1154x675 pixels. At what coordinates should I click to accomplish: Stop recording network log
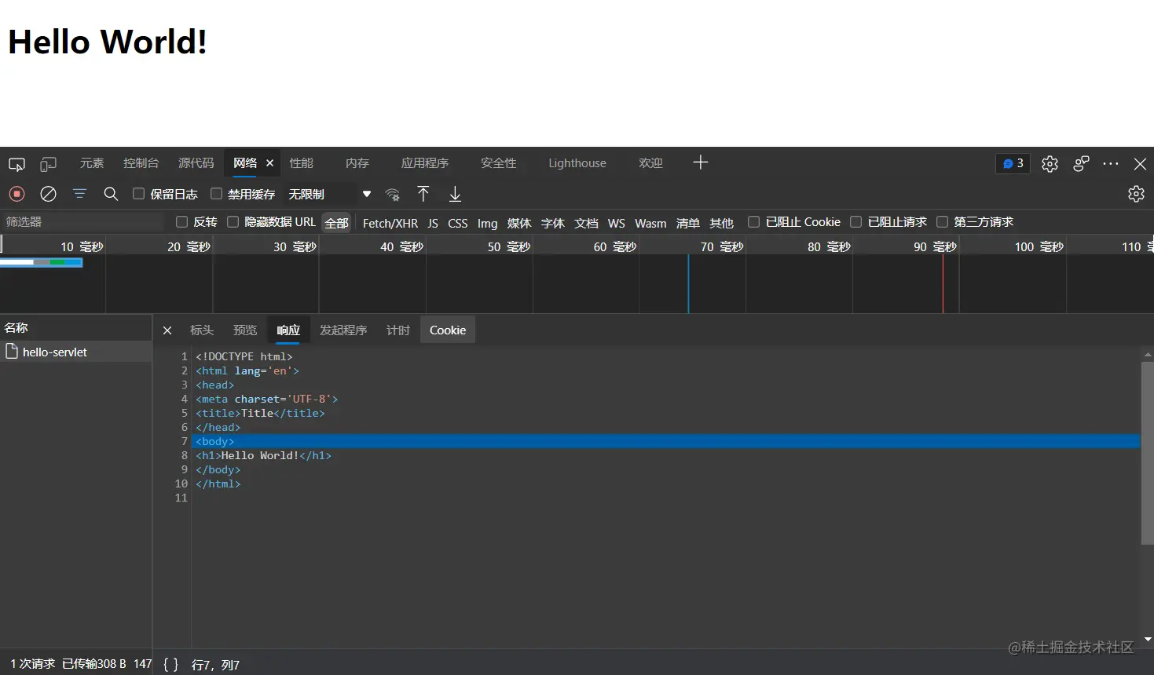[x=16, y=194]
